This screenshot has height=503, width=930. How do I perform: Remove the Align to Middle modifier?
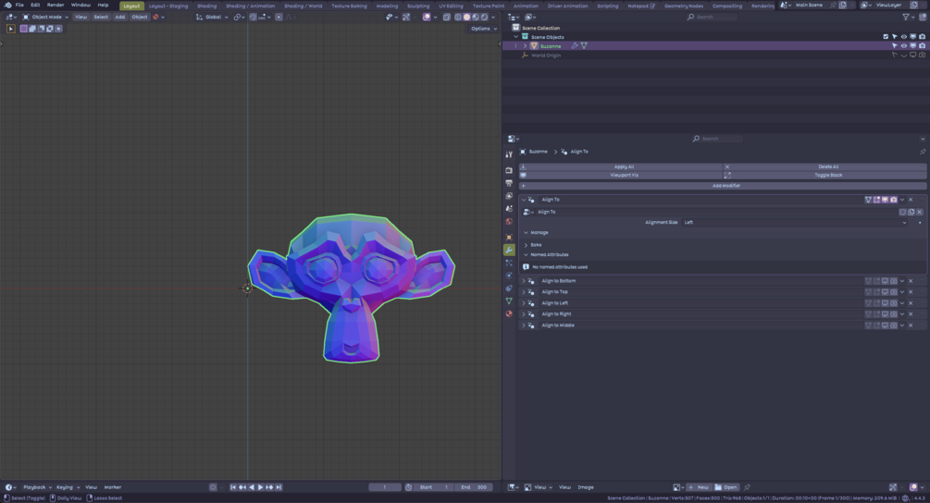point(911,325)
